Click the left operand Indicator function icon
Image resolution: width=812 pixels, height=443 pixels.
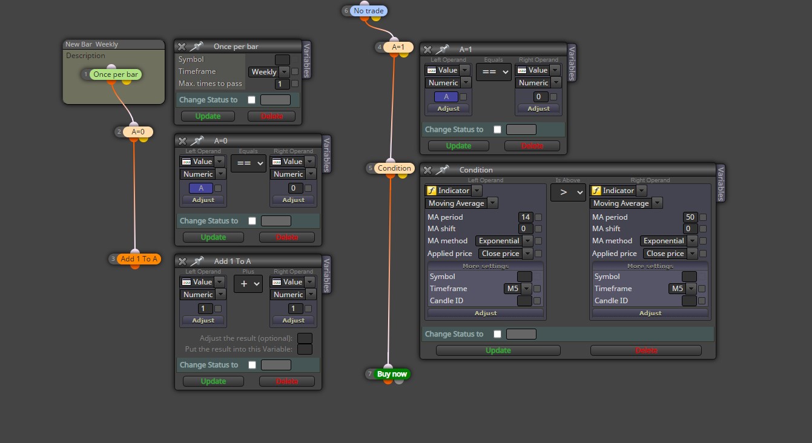pos(431,191)
